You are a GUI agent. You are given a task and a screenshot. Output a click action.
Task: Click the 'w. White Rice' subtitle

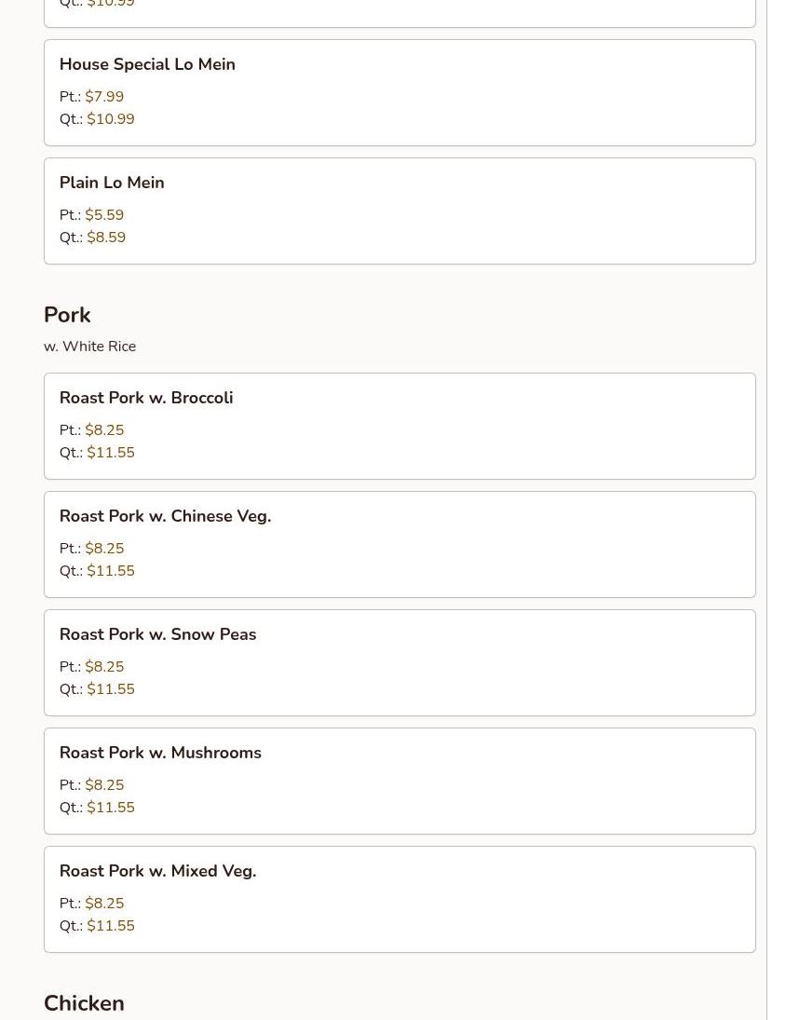point(89,347)
